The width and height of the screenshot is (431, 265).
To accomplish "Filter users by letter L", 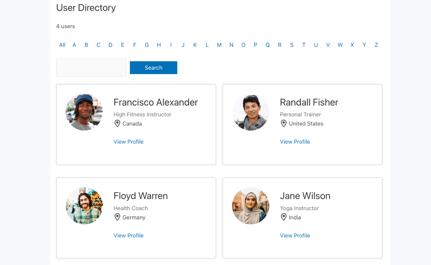I will (x=207, y=45).
